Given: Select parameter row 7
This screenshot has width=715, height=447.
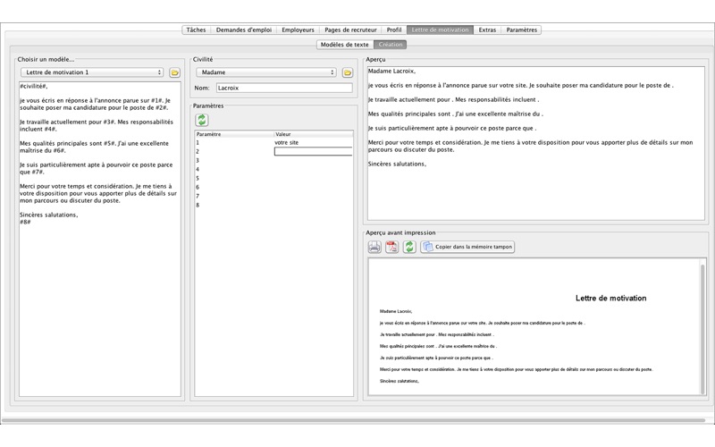Looking at the screenshot, I should click(273, 196).
